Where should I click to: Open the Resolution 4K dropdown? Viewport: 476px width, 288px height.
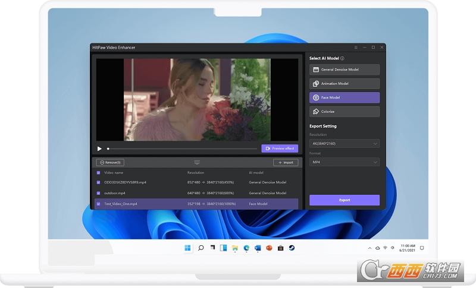[x=345, y=144]
